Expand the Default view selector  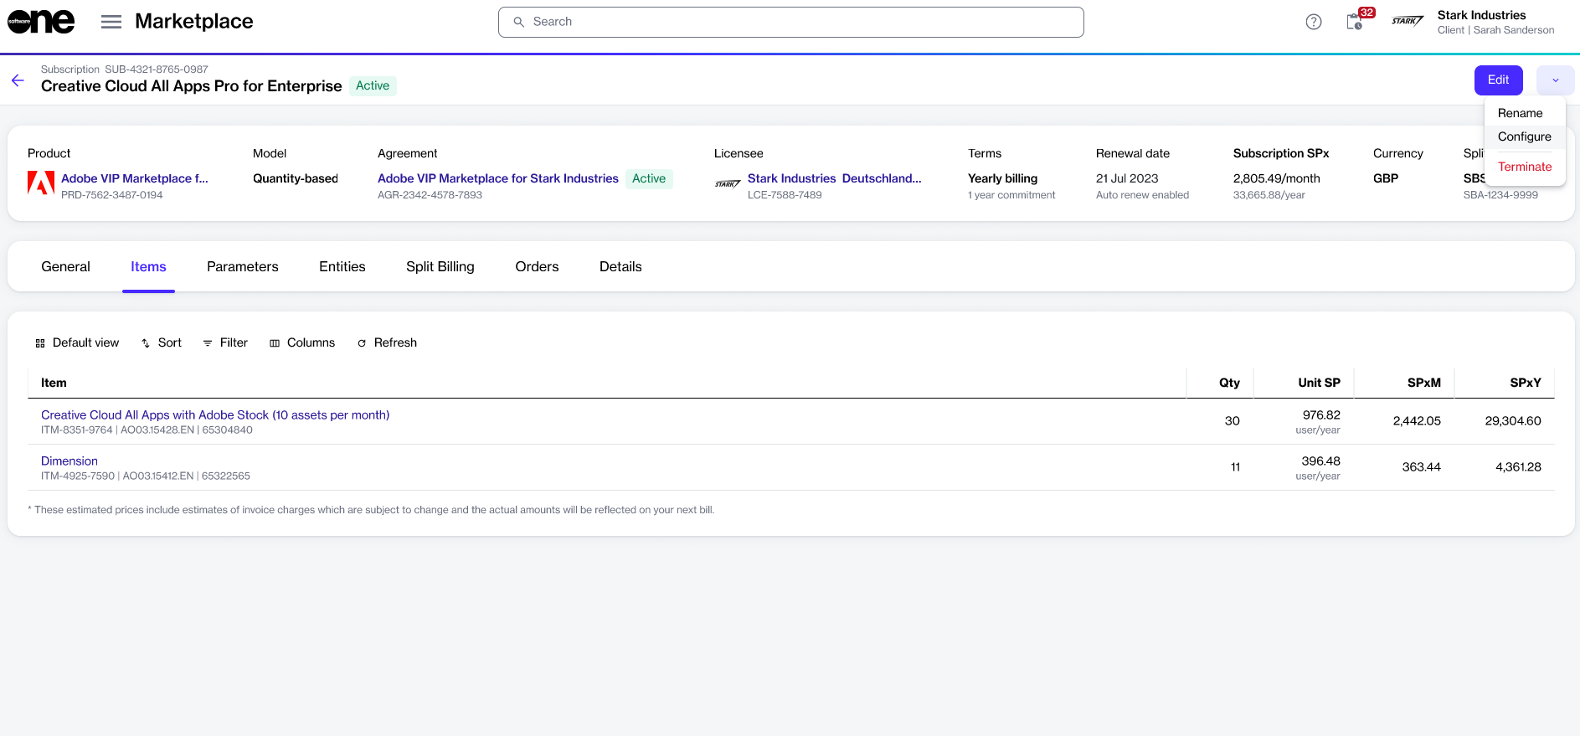point(77,342)
